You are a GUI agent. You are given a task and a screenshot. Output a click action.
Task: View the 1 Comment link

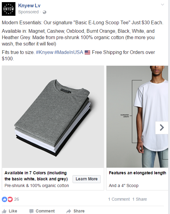tap(119, 199)
